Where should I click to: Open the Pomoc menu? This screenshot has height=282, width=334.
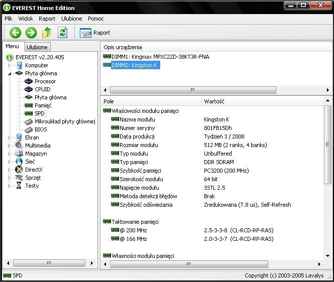click(x=95, y=19)
